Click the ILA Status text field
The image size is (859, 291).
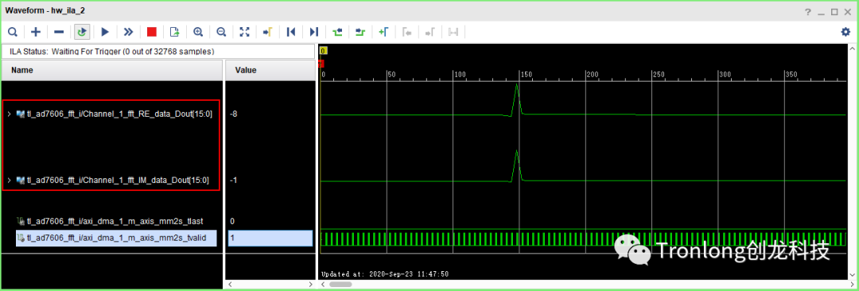pyautogui.click(x=157, y=51)
